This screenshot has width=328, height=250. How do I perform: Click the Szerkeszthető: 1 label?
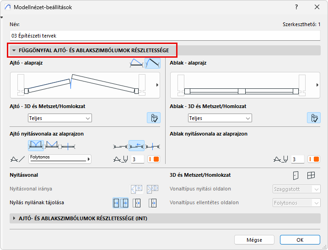pyautogui.click(x=301, y=24)
